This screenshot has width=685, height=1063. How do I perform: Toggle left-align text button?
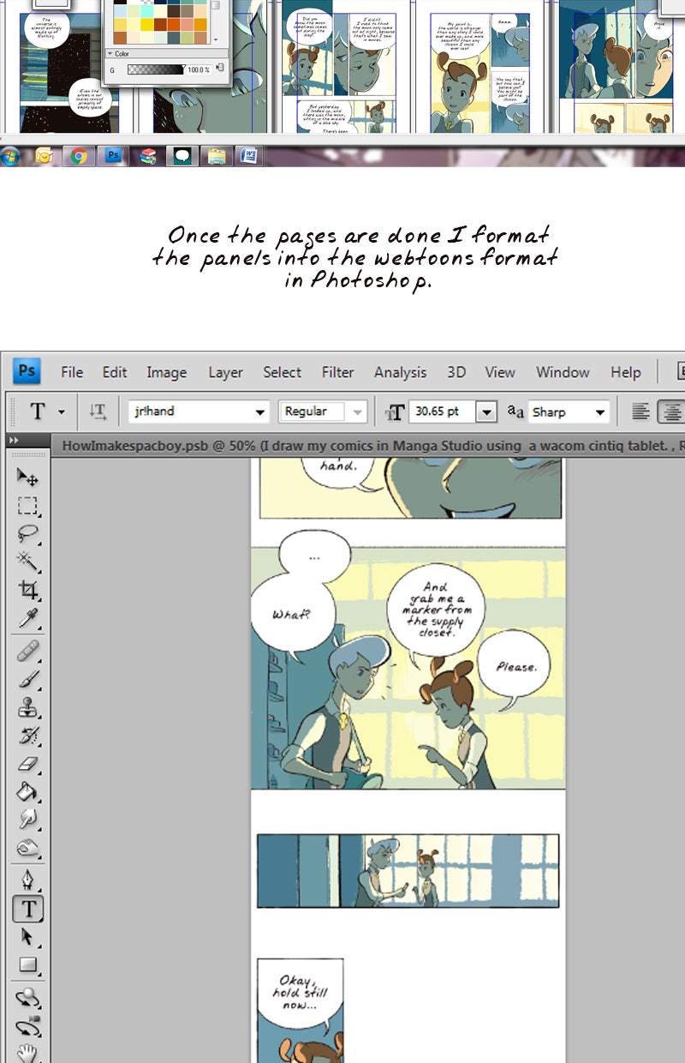click(x=640, y=412)
